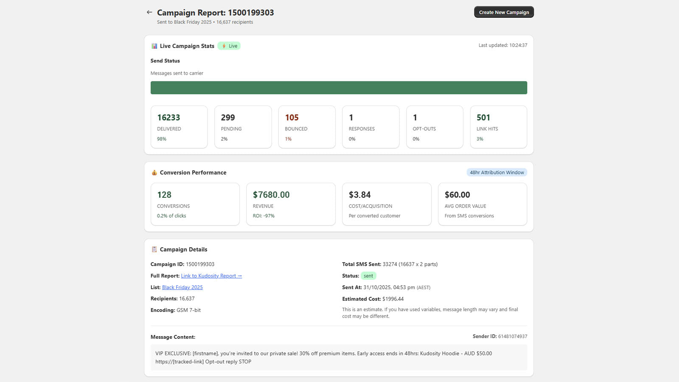Select the 299 Pending stat card

tap(243, 127)
